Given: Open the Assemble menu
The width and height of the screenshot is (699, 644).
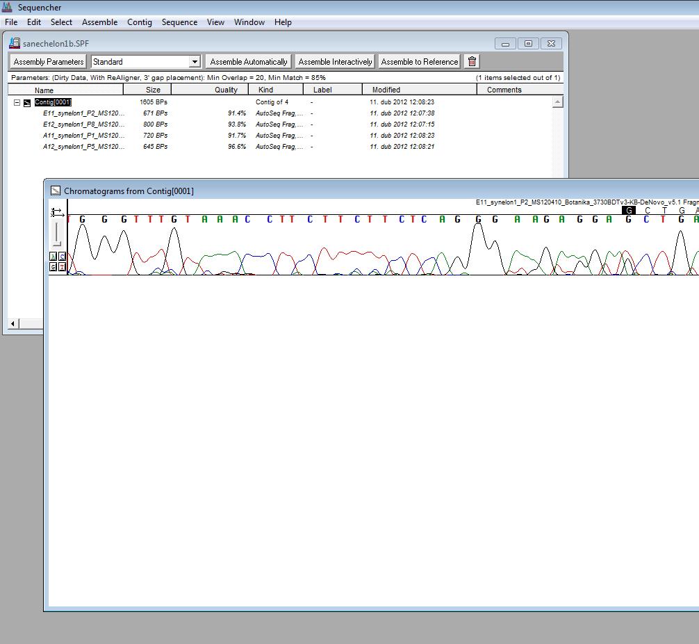Looking at the screenshot, I should click(100, 22).
